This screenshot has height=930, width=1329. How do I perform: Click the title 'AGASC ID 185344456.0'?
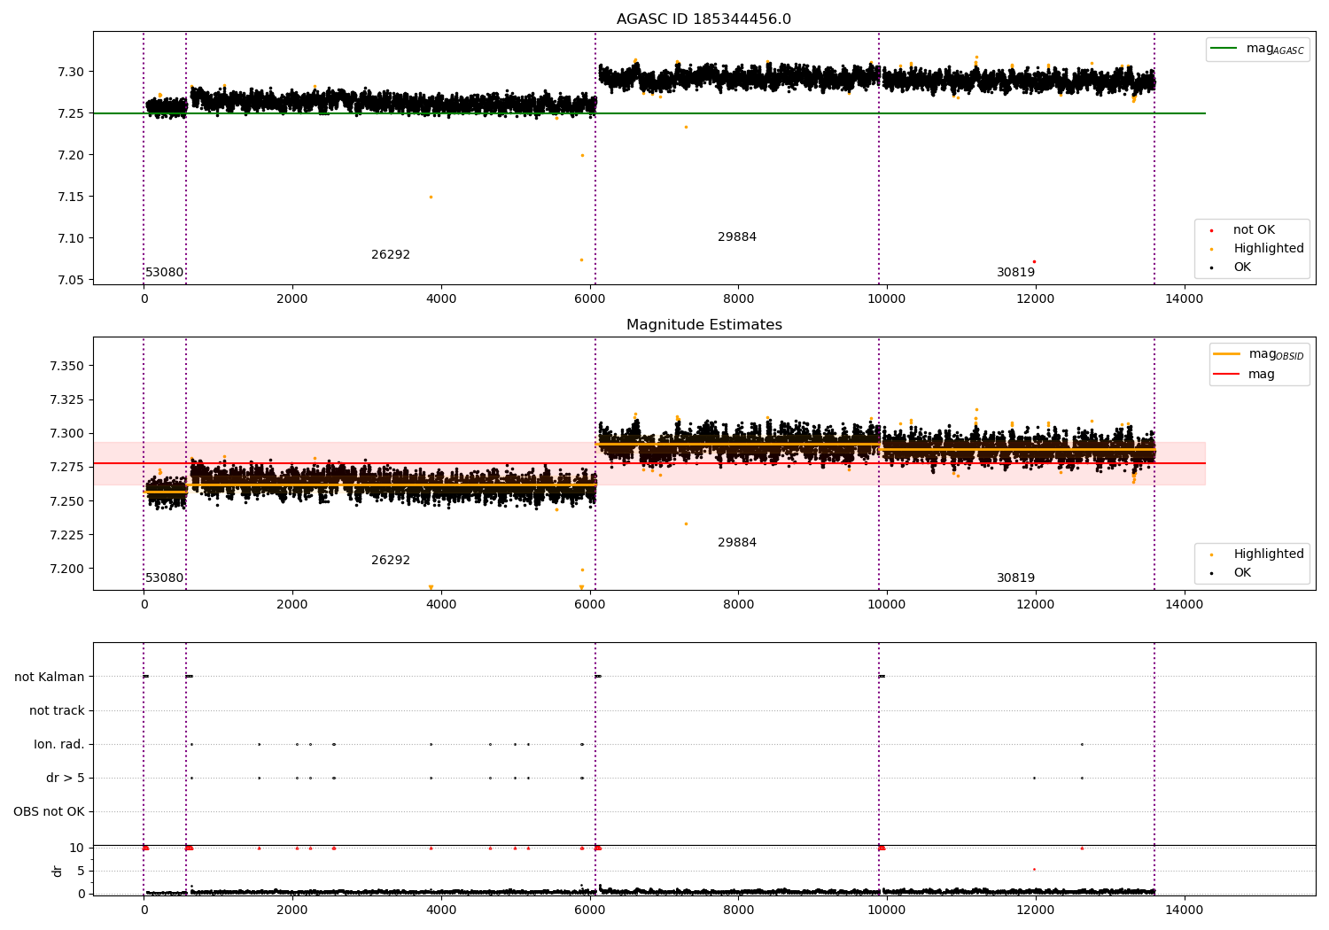[x=703, y=19]
